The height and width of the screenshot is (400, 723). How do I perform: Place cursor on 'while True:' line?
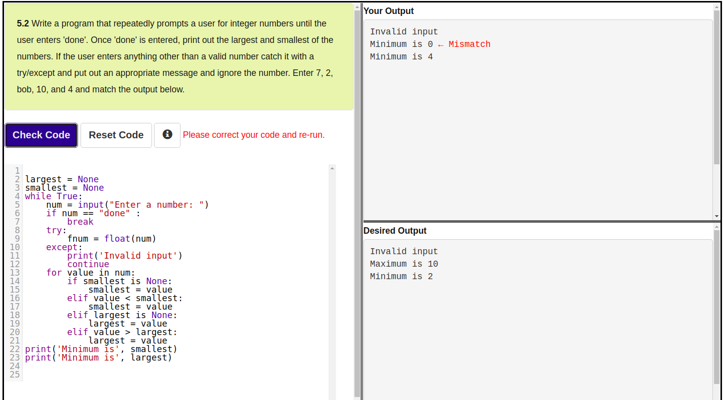(54, 196)
